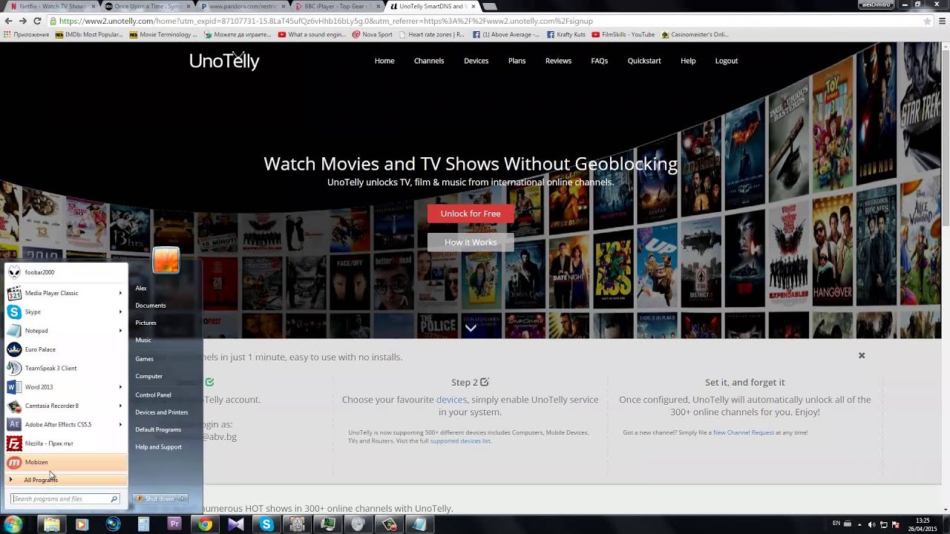Click the How It Works button
This screenshot has height=534, width=950.
point(471,243)
